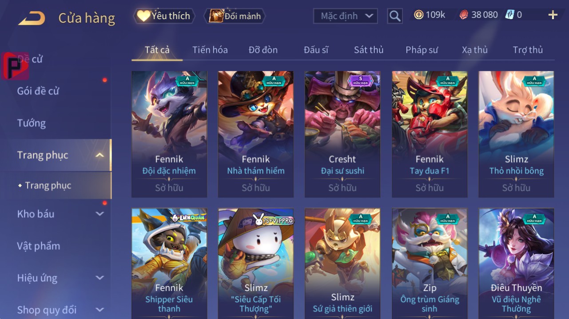Switch to the Sát thủ tab

369,50
